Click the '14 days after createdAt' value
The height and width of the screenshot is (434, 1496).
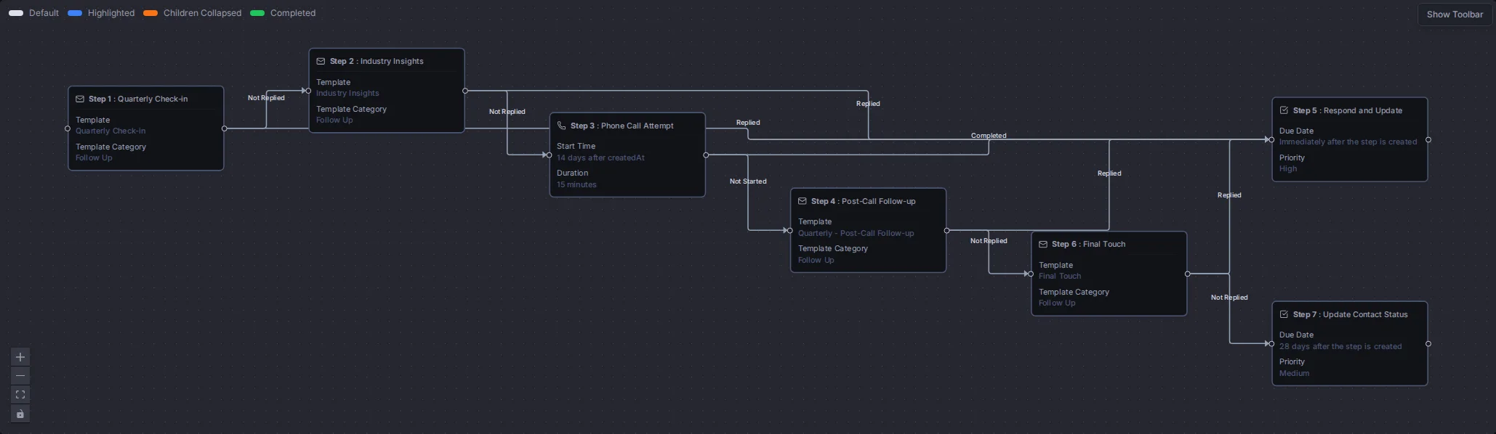coord(600,158)
